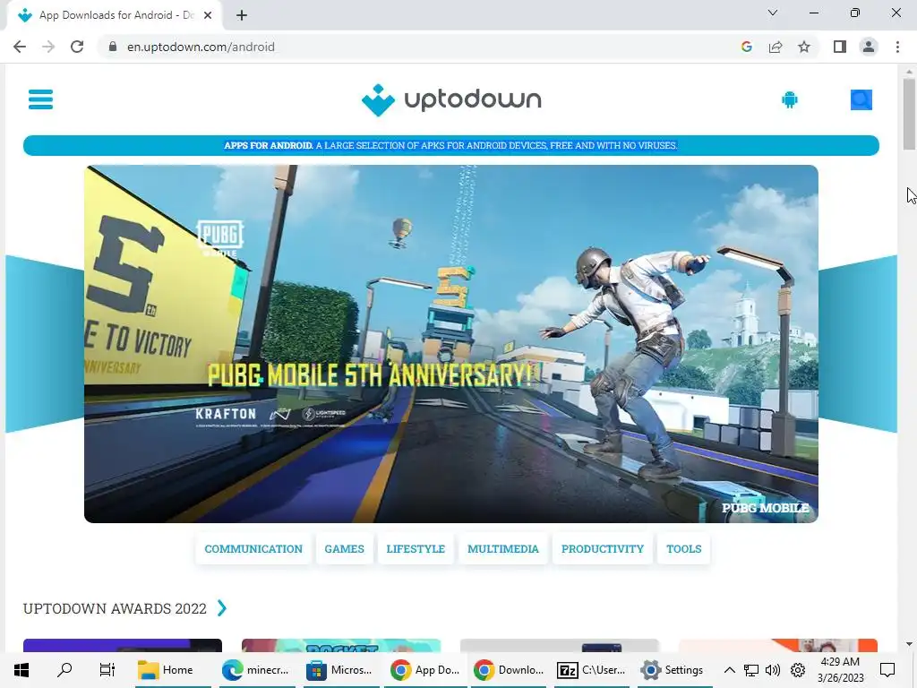Click the page vertical scrollbar thumb
Viewport: 917px width, 688px height.
pos(909,114)
